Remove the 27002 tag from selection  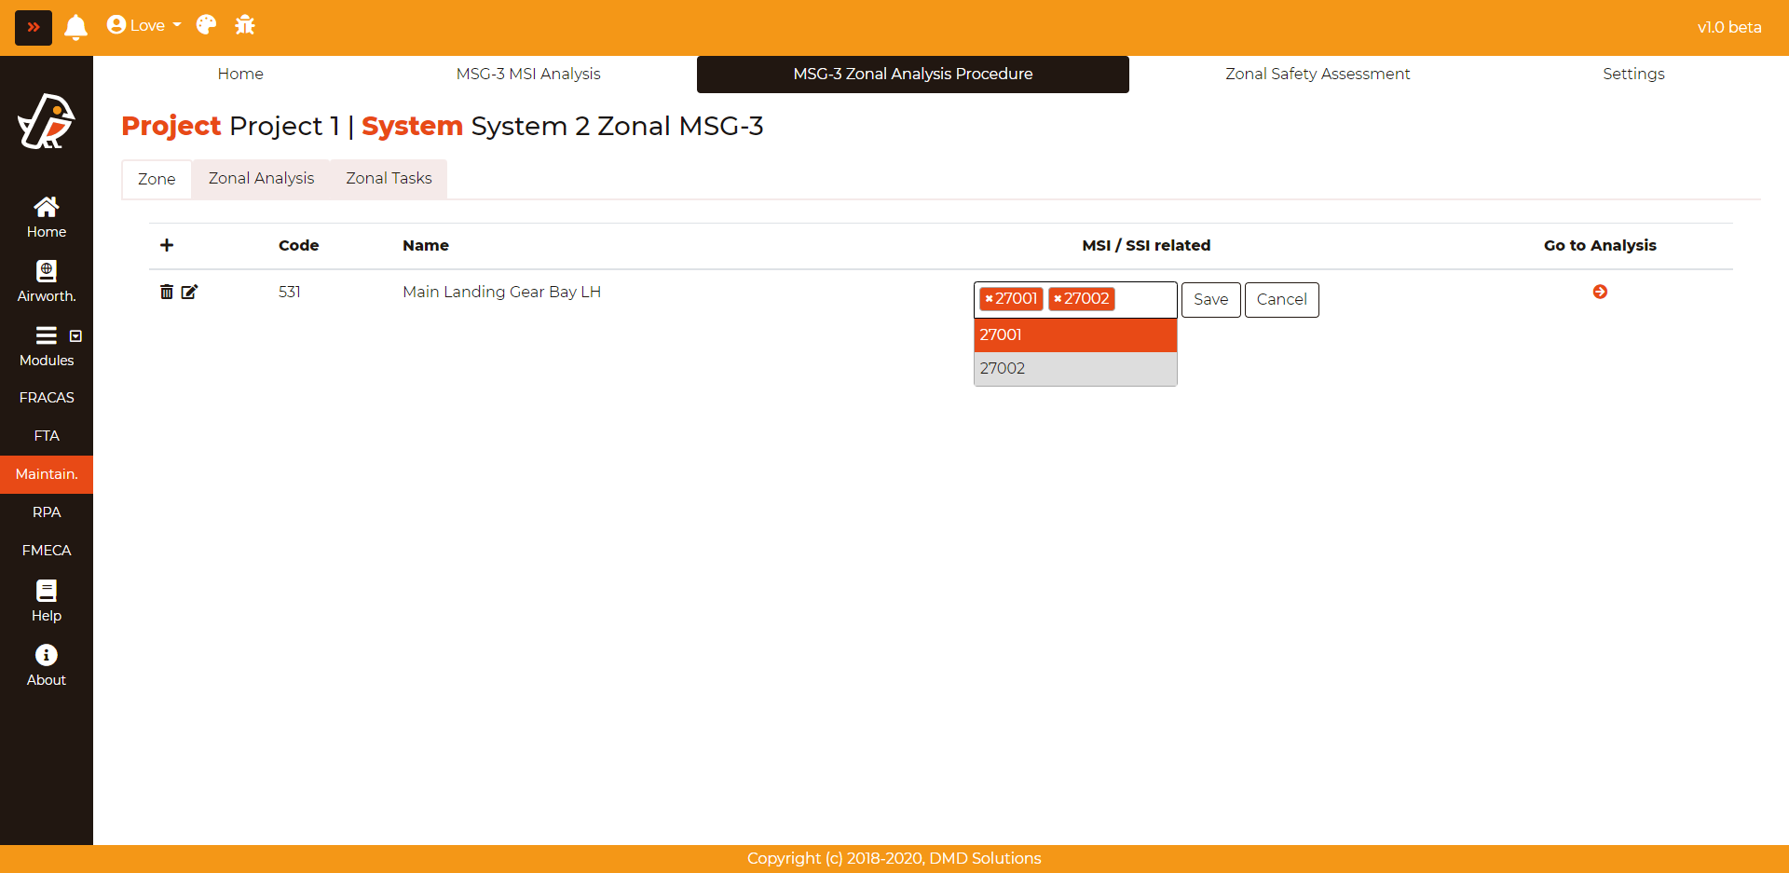1058,299
